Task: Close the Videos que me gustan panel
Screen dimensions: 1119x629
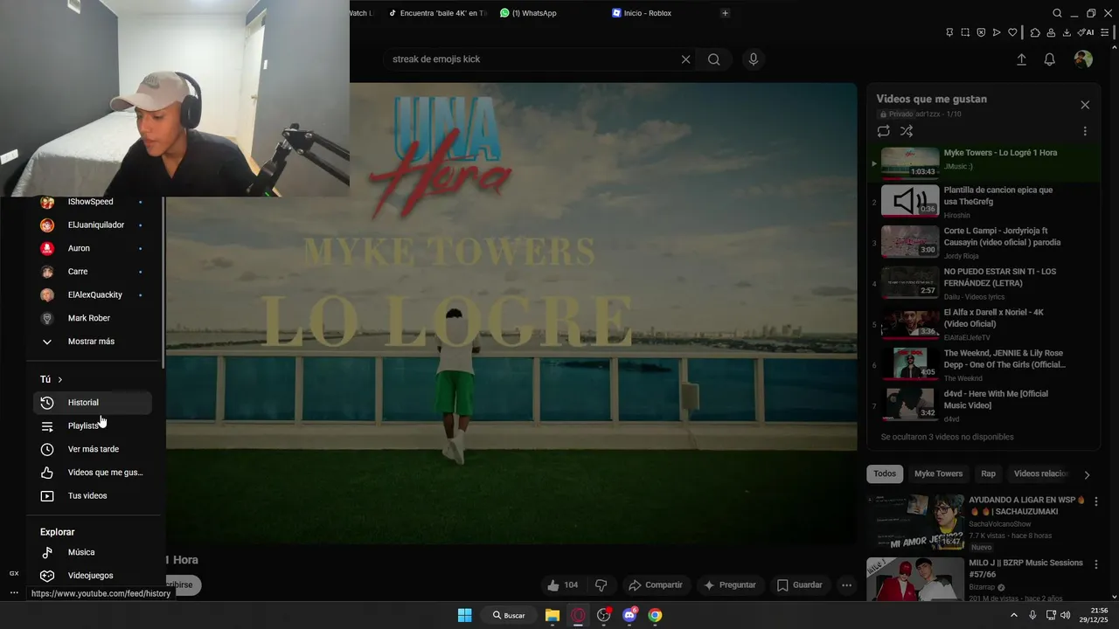Action: (1085, 105)
